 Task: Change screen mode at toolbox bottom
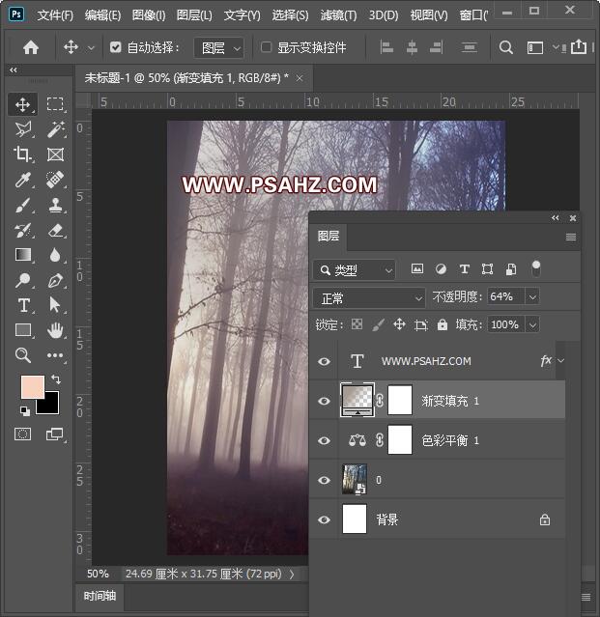pyautogui.click(x=55, y=435)
